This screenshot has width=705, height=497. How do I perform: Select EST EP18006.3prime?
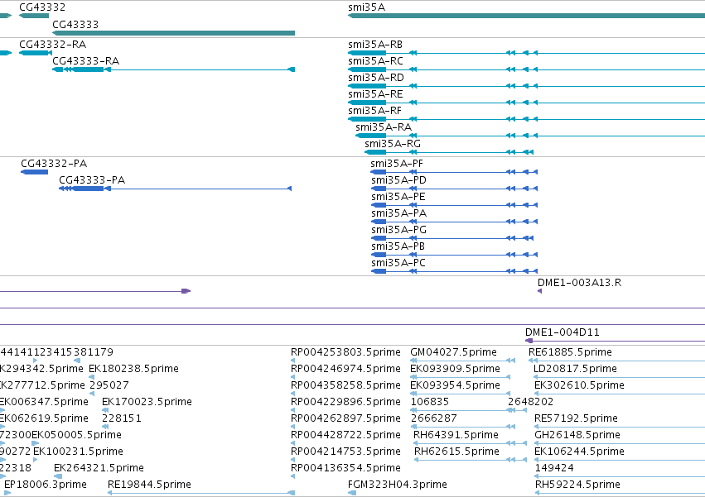pyautogui.click(x=46, y=485)
